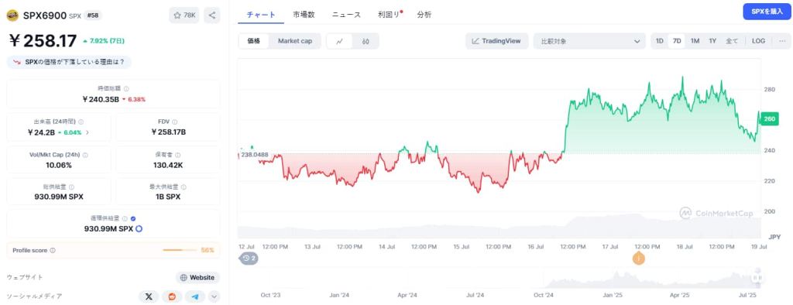The width and height of the screenshot is (793, 305).
Task: Expand 24h volume details arrow
Action: 88,132
